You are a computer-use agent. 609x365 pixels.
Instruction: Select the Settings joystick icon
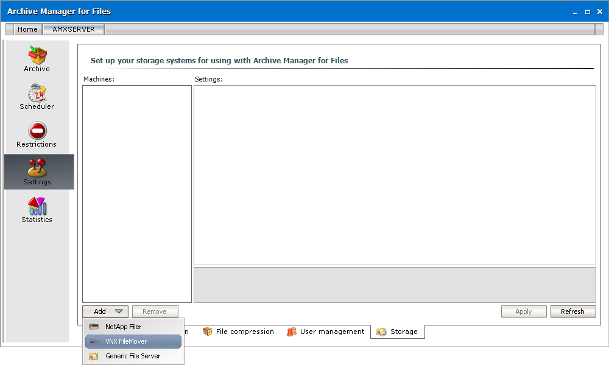click(37, 168)
